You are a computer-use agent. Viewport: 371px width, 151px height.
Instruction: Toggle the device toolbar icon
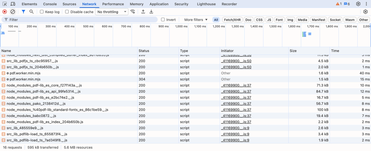13,4
